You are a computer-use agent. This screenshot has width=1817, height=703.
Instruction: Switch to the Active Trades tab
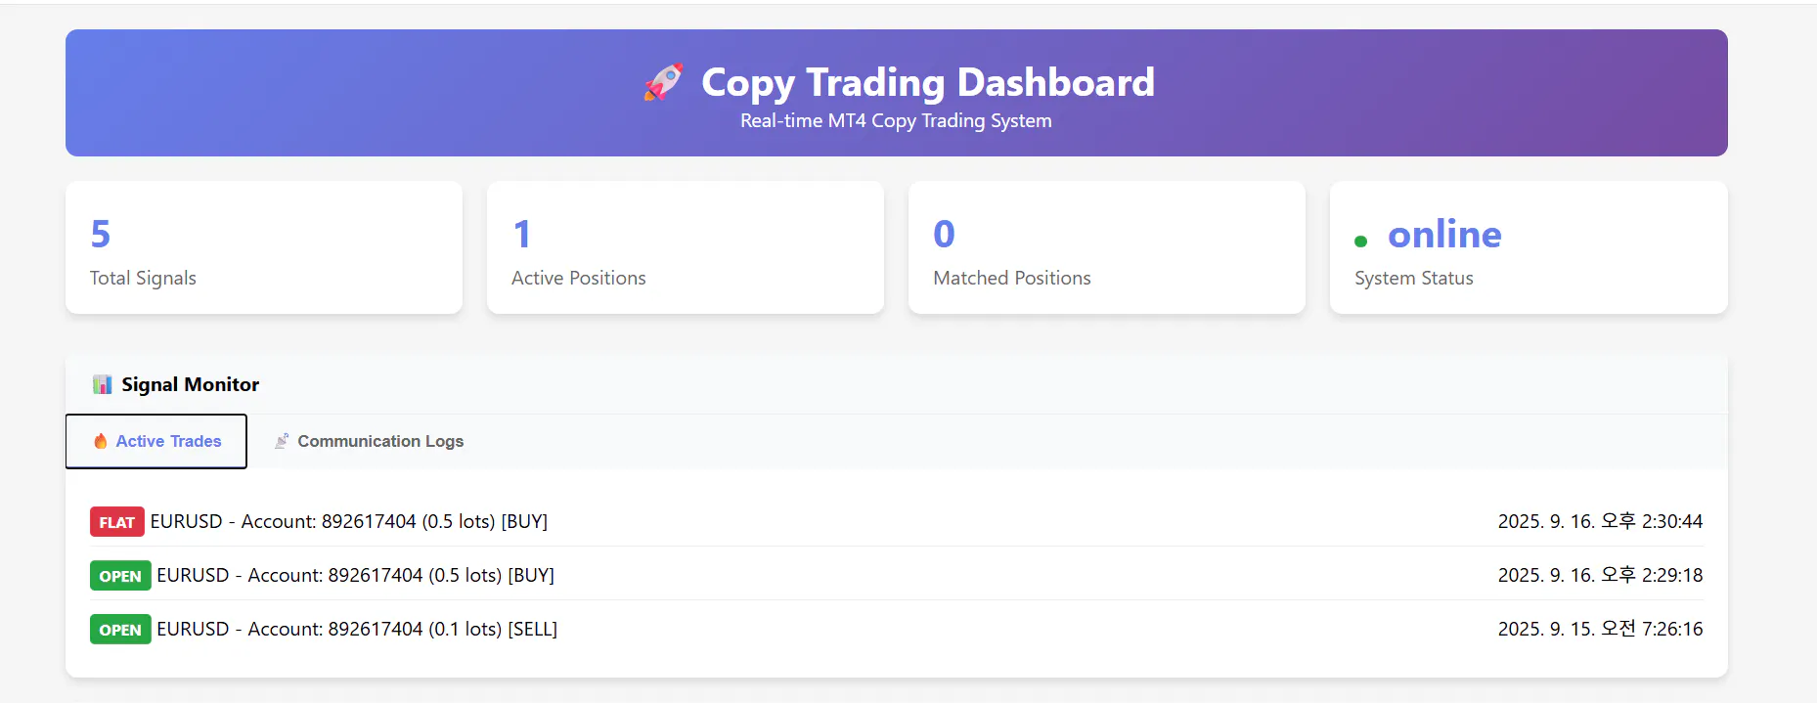point(168,441)
